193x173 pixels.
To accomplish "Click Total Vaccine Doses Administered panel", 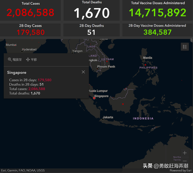I will click(158, 10).
